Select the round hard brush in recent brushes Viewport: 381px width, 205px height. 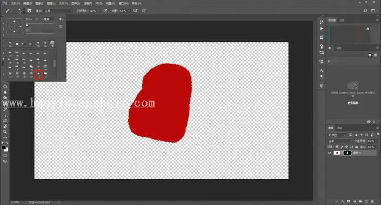[17, 44]
